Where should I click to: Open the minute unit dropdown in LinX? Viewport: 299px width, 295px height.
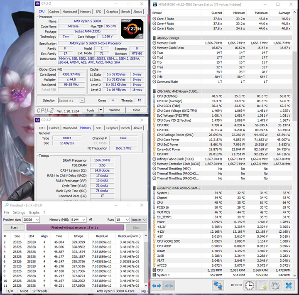(139, 220)
